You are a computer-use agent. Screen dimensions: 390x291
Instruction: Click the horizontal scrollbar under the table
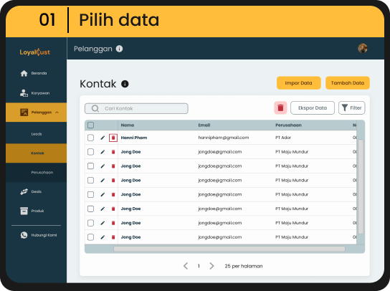click(229, 249)
